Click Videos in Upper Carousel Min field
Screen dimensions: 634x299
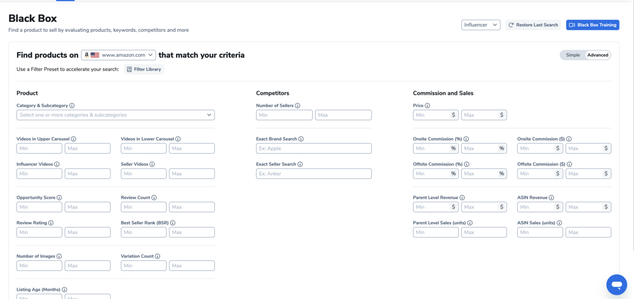pyautogui.click(x=39, y=148)
